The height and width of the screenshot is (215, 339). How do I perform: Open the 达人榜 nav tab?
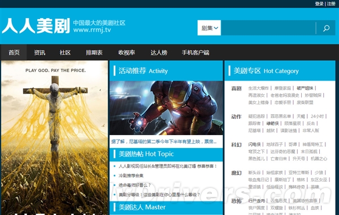[x=159, y=52]
